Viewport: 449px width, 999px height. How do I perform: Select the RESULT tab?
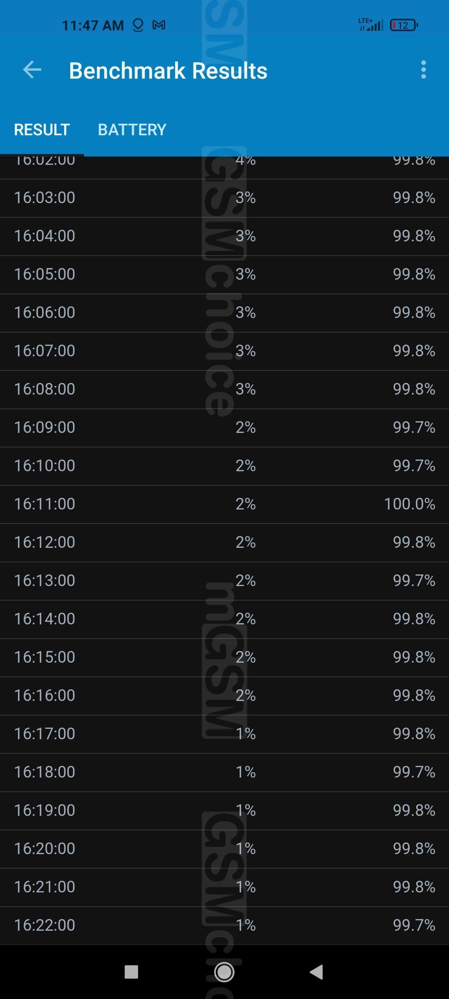pyautogui.click(x=42, y=129)
